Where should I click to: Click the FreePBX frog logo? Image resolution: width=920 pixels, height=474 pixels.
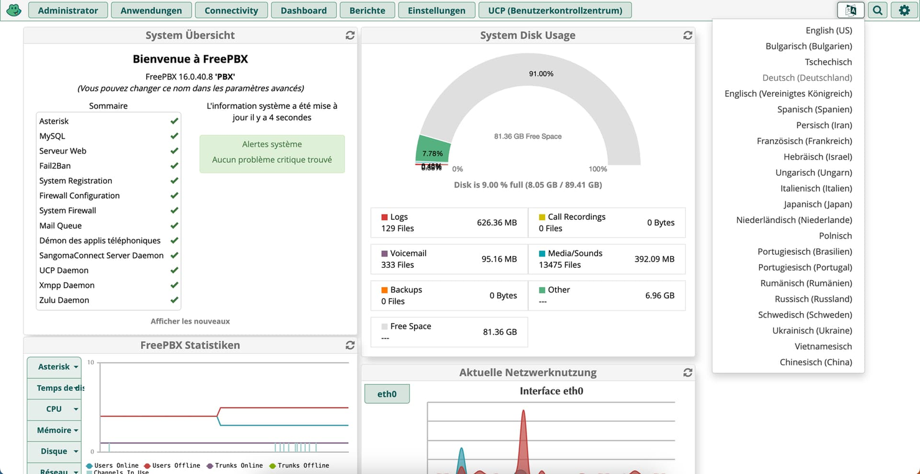pos(13,10)
